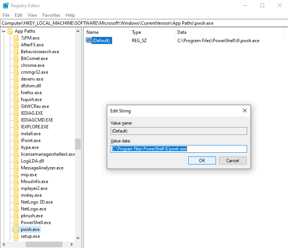Click the tree horizontal scrollbar thumb
This screenshot has height=248, width=288.
click(44, 244)
